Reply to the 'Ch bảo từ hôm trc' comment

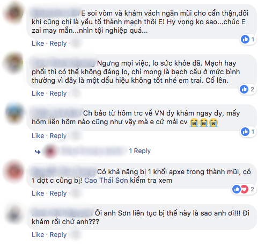(x=58, y=136)
